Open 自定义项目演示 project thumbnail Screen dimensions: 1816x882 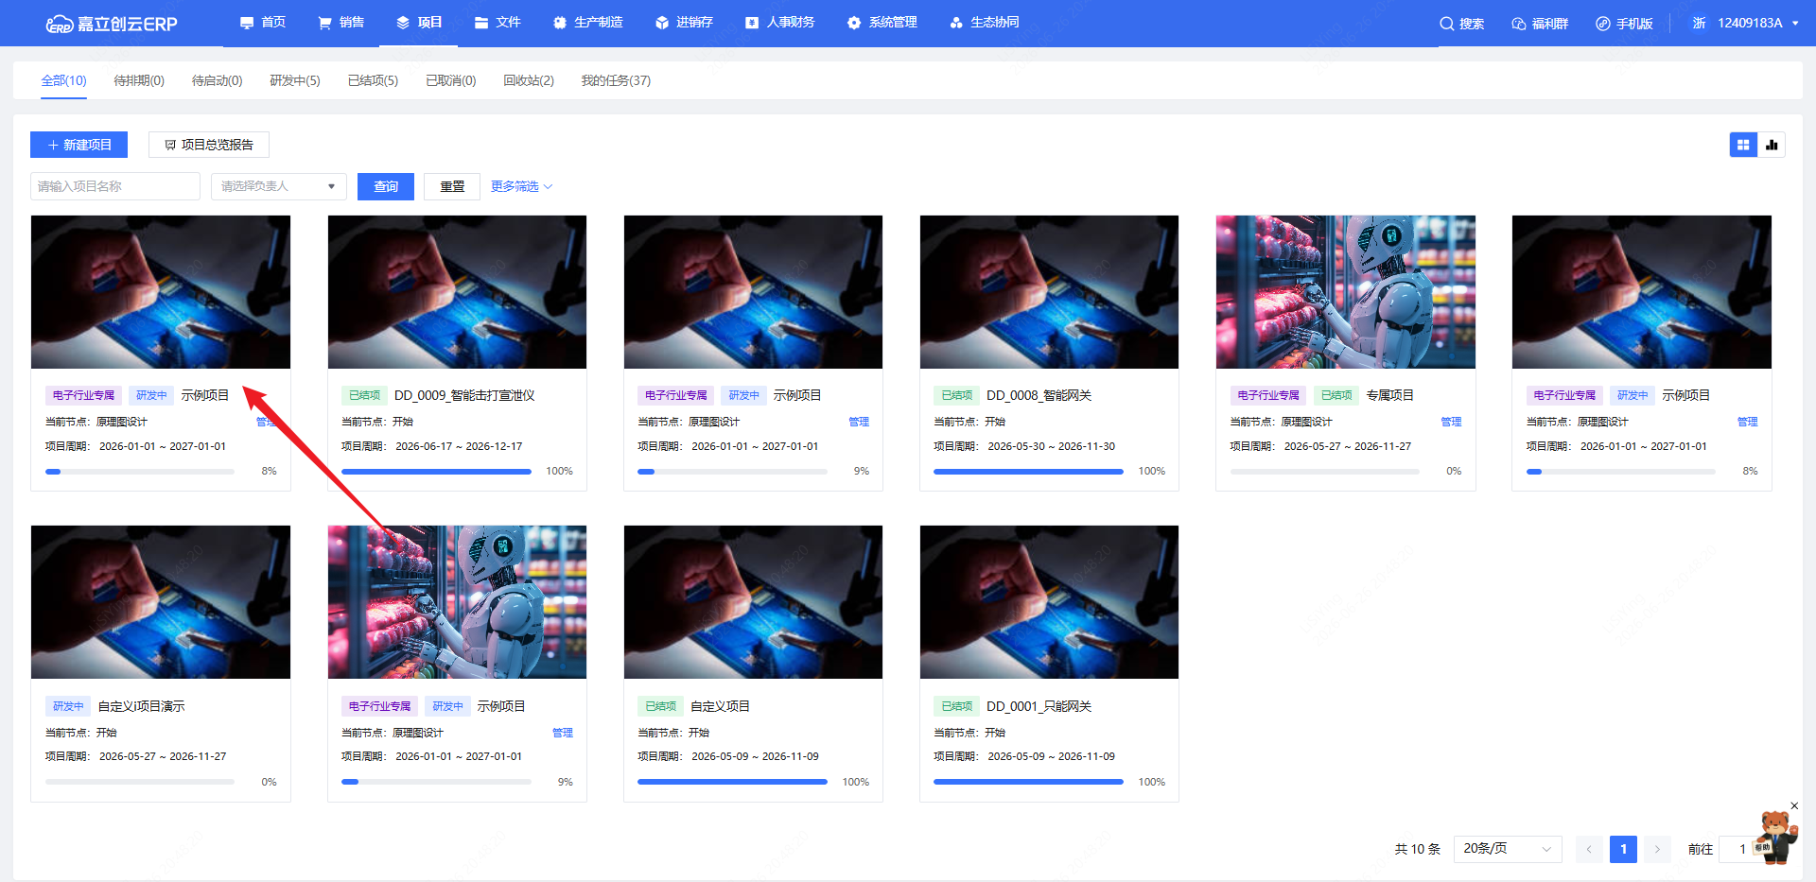161,602
